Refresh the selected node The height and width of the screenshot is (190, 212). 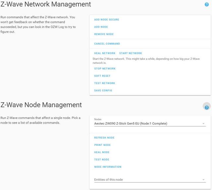[x=104, y=138]
